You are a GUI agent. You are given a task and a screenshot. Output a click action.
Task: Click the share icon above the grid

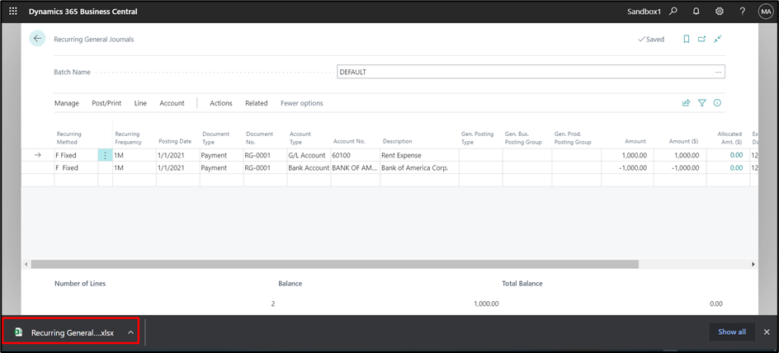[x=686, y=103]
